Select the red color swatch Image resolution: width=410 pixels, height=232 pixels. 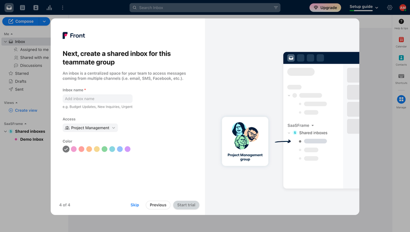click(82, 149)
